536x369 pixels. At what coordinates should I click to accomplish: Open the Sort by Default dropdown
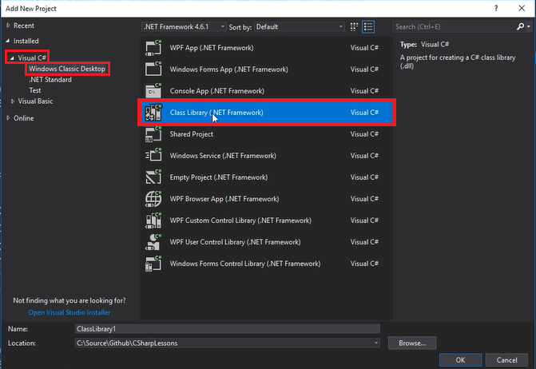(x=299, y=26)
